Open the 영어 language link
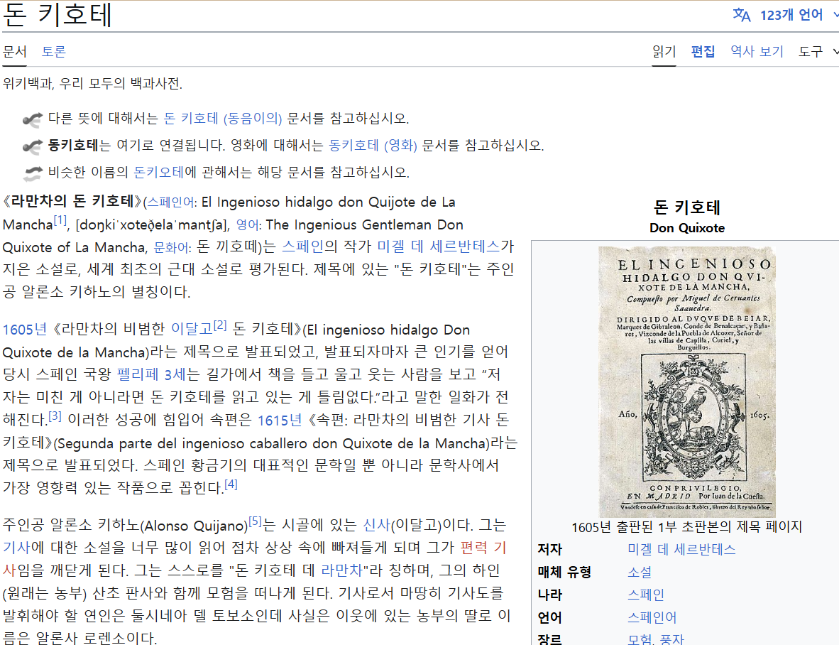Screen dimensions: 839x645 coord(247,224)
